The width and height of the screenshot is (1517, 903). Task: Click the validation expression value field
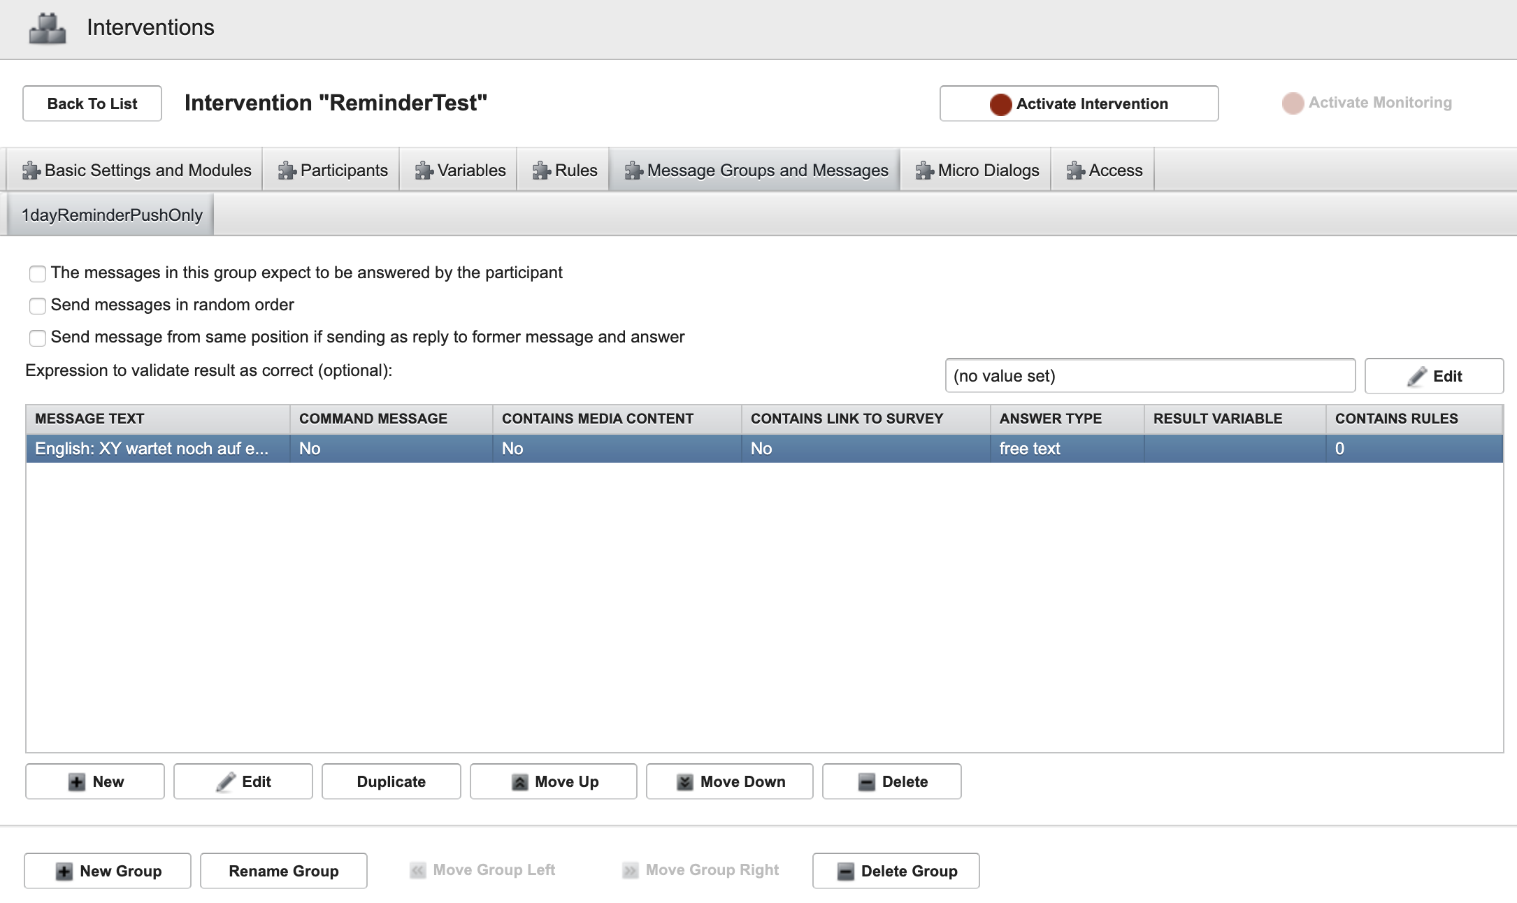(1149, 376)
